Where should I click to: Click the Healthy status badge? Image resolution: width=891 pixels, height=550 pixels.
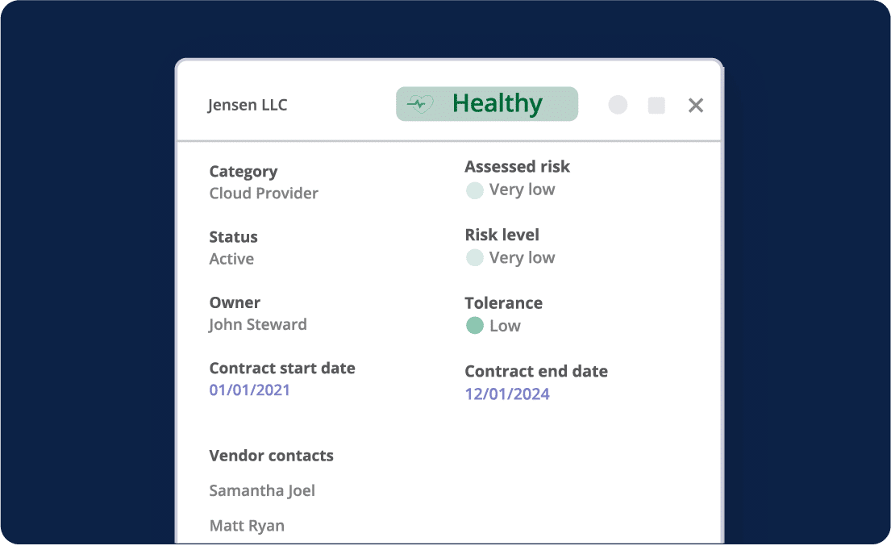(487, 104)
